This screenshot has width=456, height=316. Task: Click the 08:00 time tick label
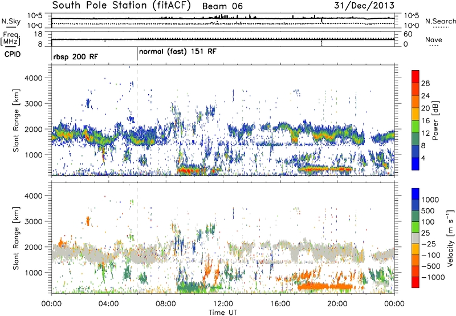(x=166, y=304)
